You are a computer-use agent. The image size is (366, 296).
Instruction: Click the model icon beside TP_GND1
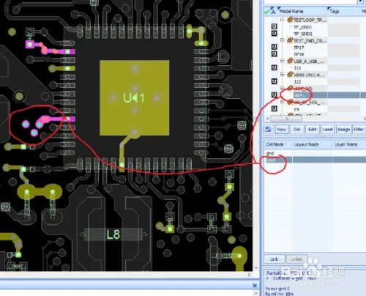[x=274, y=26]
